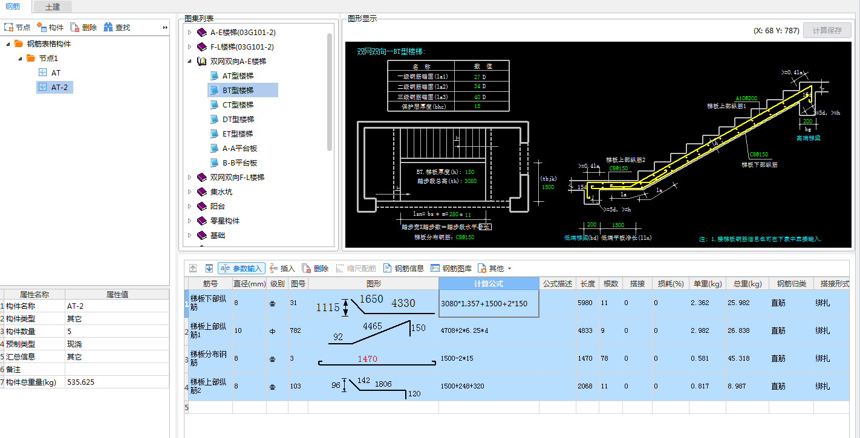This screenshot has width=860, height=438.
Task: Click the 节点 add-node toolbar button
Action: [x=18, y=28]
